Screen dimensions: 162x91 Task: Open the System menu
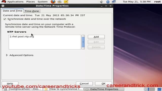coord(43,2)
